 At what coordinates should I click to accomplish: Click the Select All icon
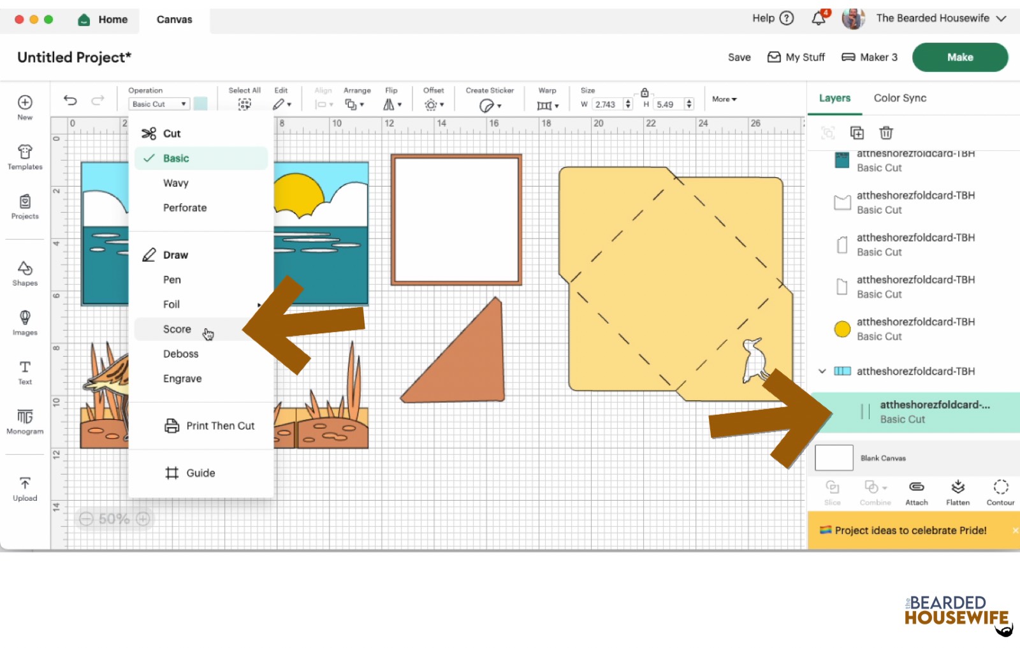click(244, 104)
